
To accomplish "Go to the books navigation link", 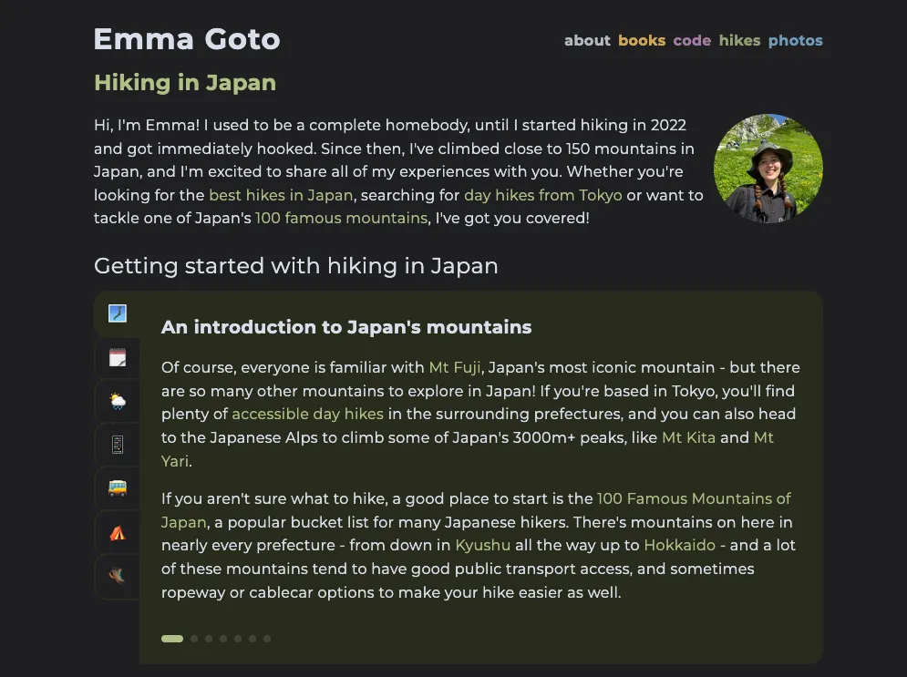I will pos(642,40).
